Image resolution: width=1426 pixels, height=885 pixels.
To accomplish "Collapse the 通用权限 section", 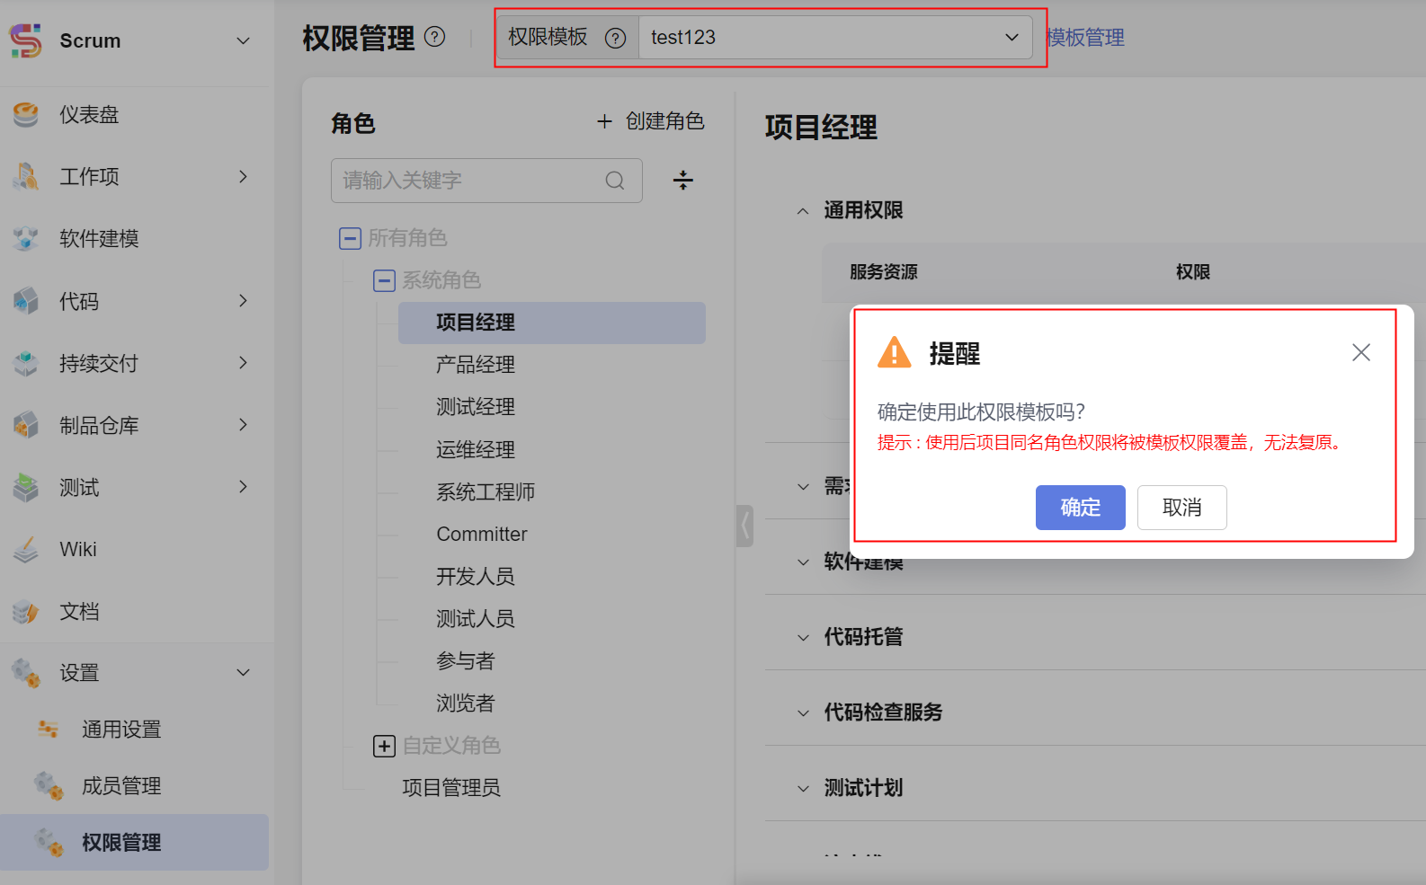I will [x=803, y=211].
